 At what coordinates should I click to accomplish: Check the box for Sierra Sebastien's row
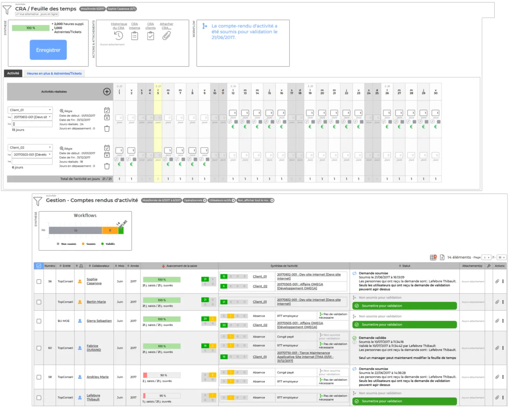pos(39,321)
